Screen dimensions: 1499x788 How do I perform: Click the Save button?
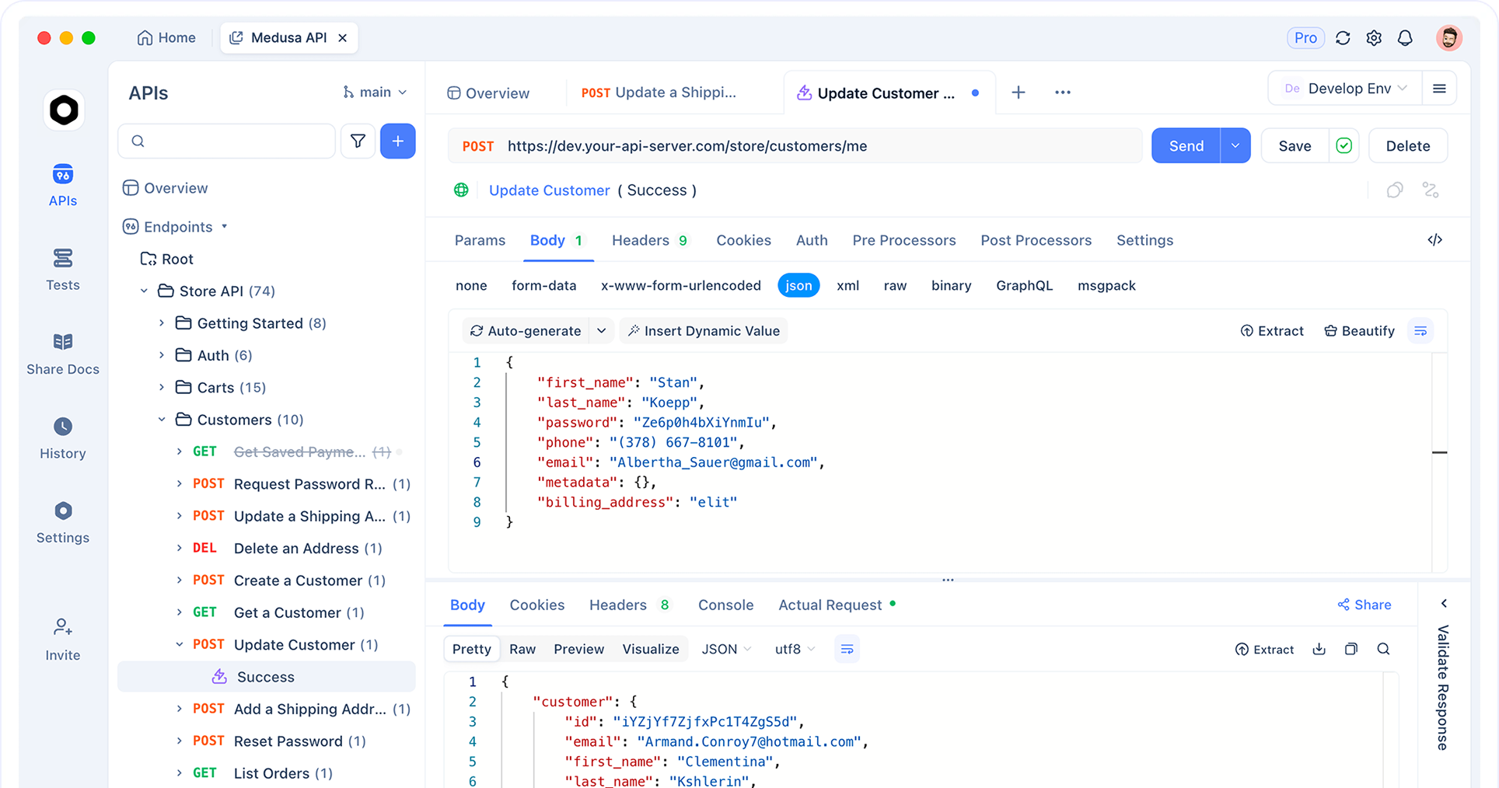1295,146
